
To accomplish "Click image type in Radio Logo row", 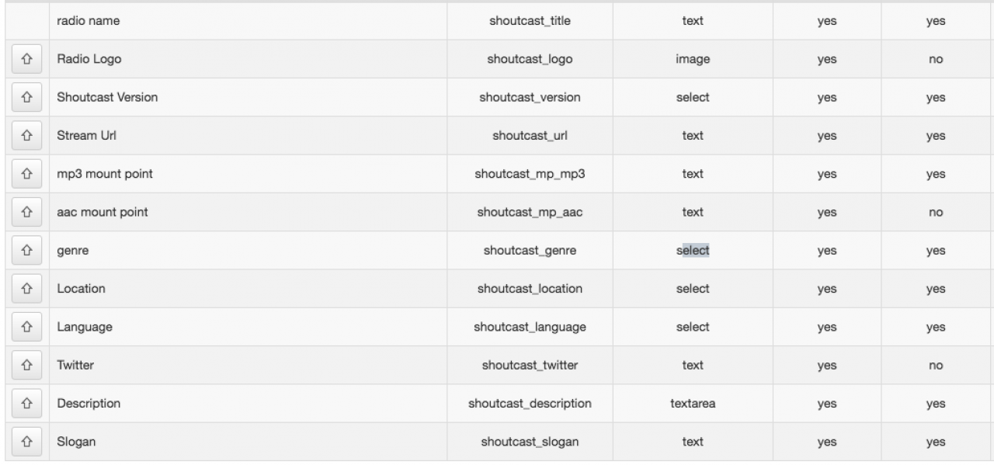I will pos(692,59).
